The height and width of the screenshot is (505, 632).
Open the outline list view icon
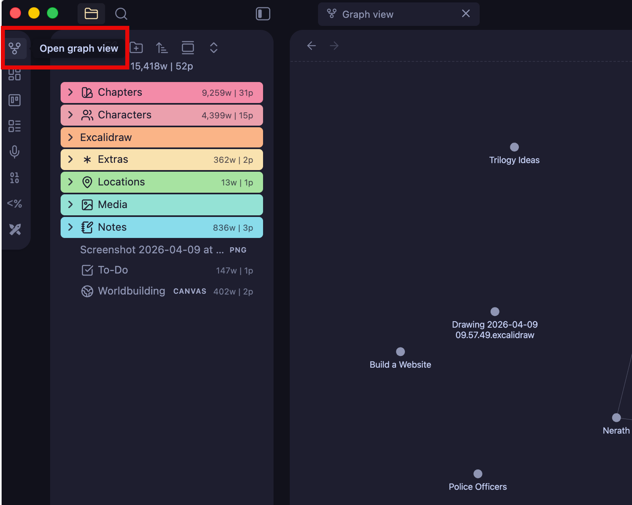pyautogui.click(x=15, y=126)
